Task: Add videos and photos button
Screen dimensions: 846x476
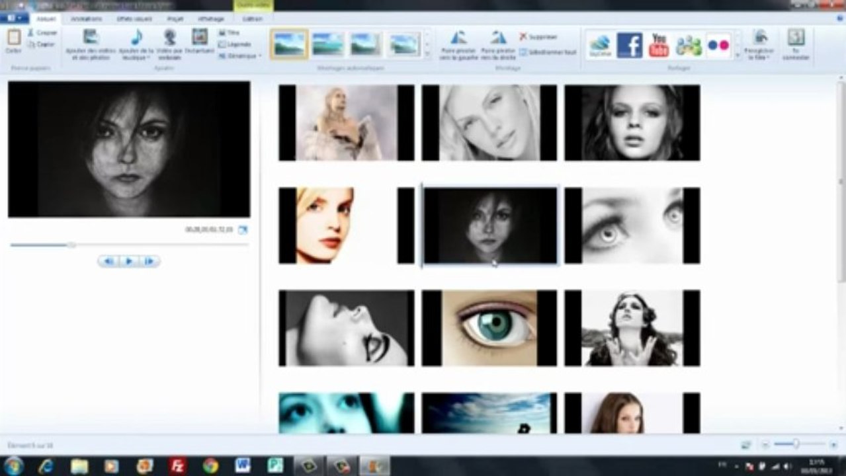Action: [x=92, y=44]
